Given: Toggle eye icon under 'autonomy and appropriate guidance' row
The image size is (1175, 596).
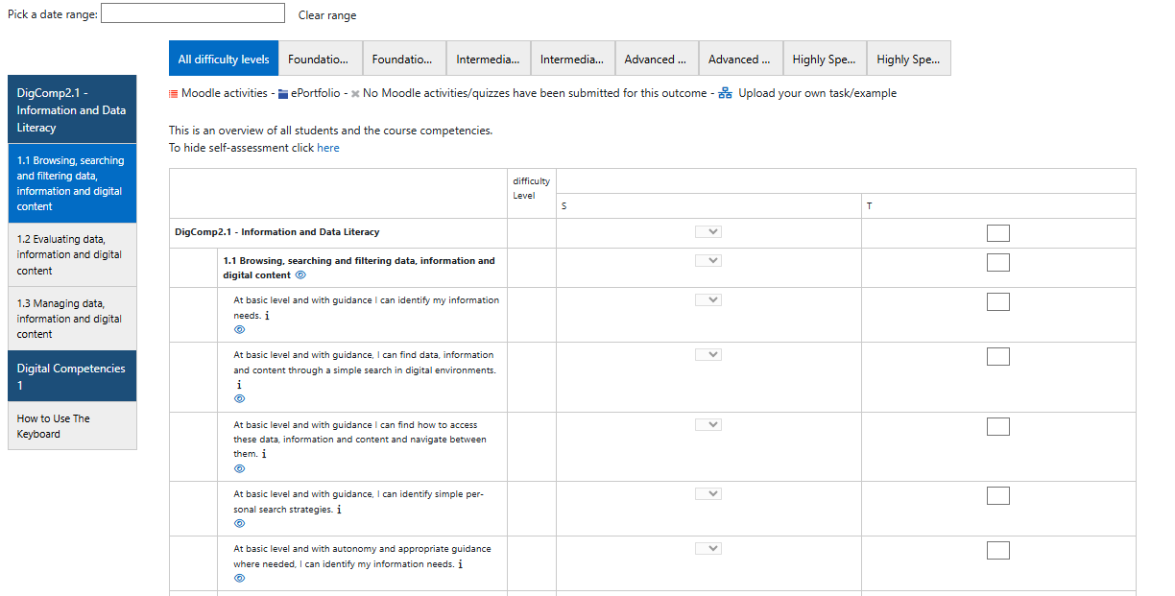Looking at the screenshot, I should (x=240, y=578).
